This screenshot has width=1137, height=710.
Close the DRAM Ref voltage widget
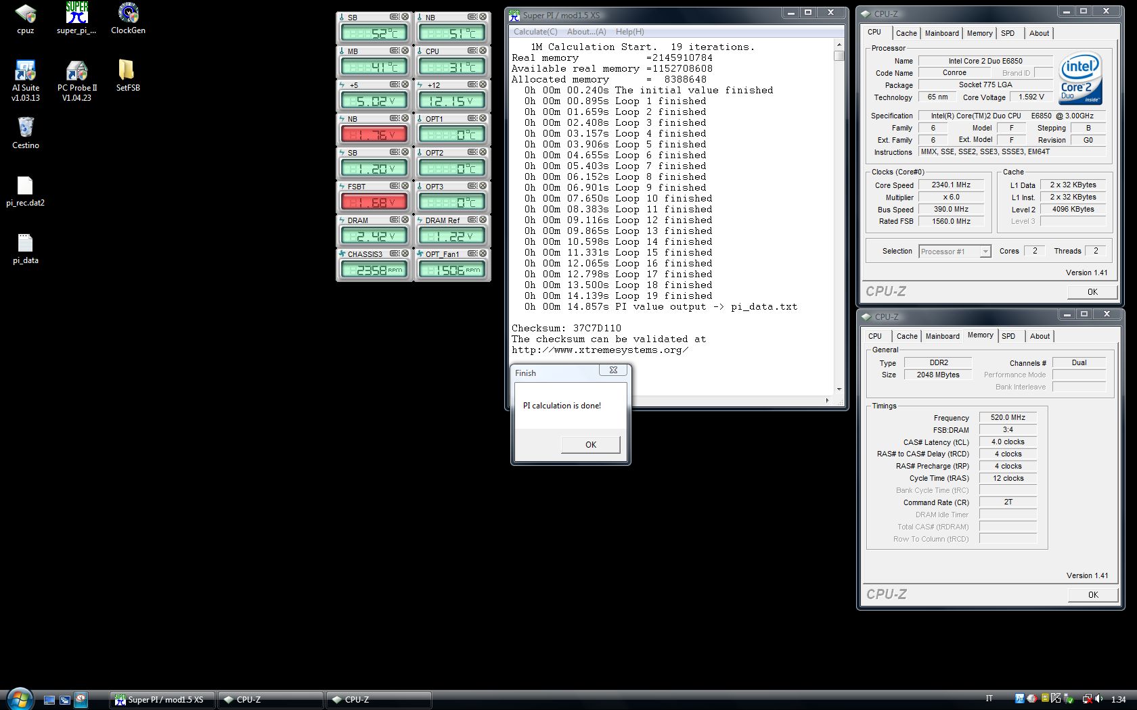483,220
